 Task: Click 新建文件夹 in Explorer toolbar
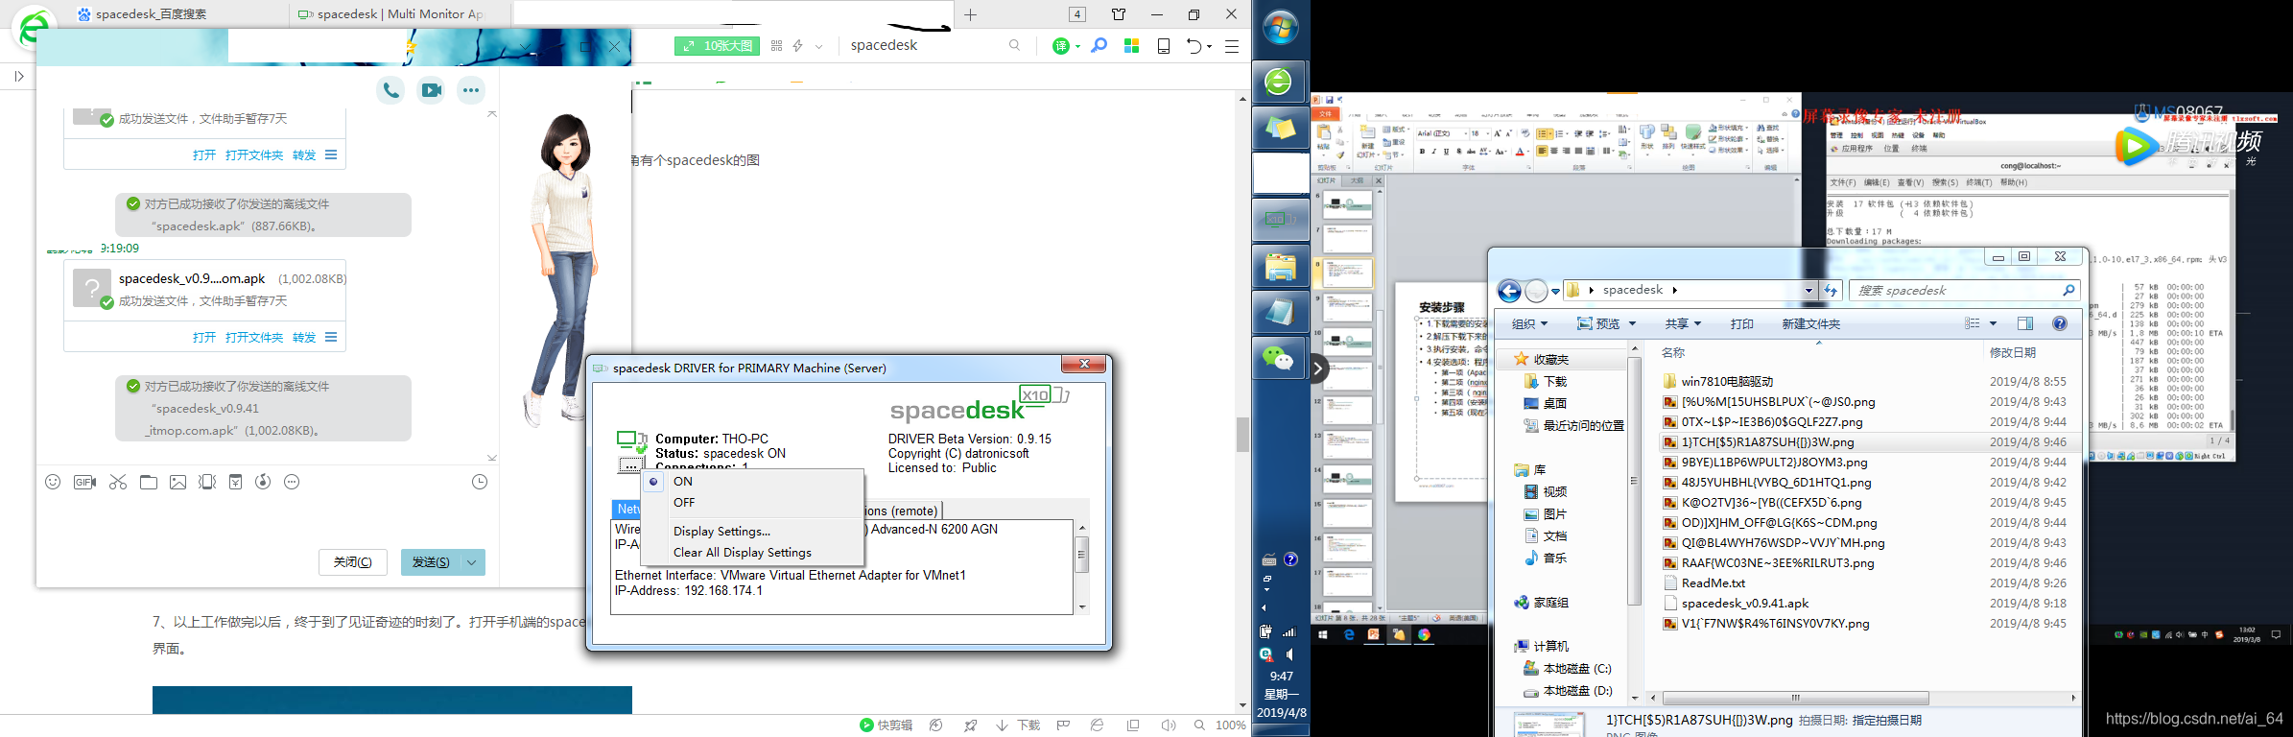coord(1811,324)
